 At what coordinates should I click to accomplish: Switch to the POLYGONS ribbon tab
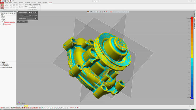(45, 3)
